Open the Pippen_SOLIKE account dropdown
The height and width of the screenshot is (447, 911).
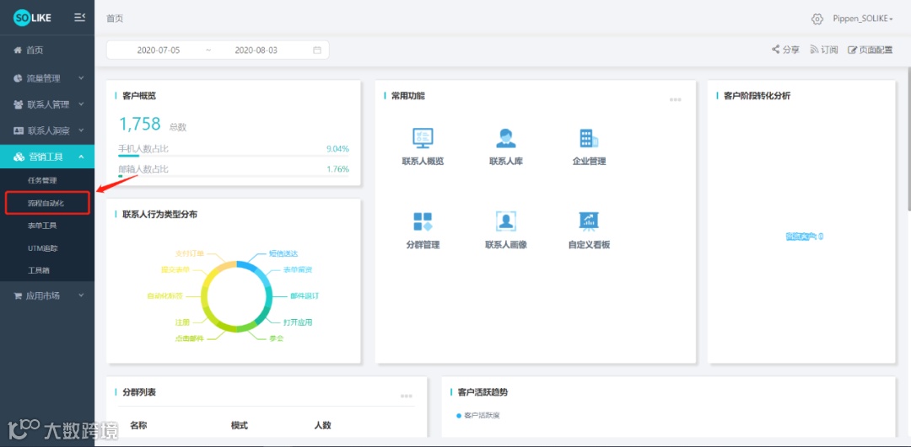(863, 19)
